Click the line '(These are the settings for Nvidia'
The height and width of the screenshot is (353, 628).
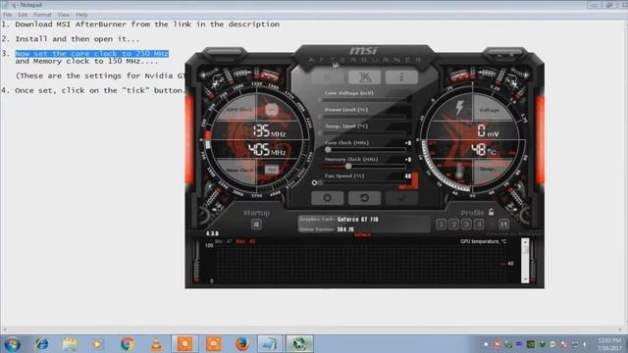pyautogui.click(x=100, y=76)
